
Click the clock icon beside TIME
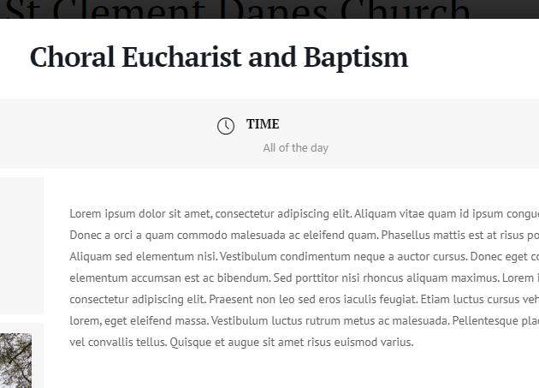(226, 126)
